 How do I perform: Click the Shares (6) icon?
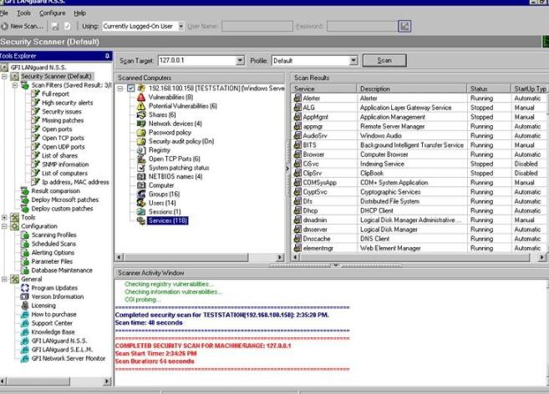(x=140, y=114)
